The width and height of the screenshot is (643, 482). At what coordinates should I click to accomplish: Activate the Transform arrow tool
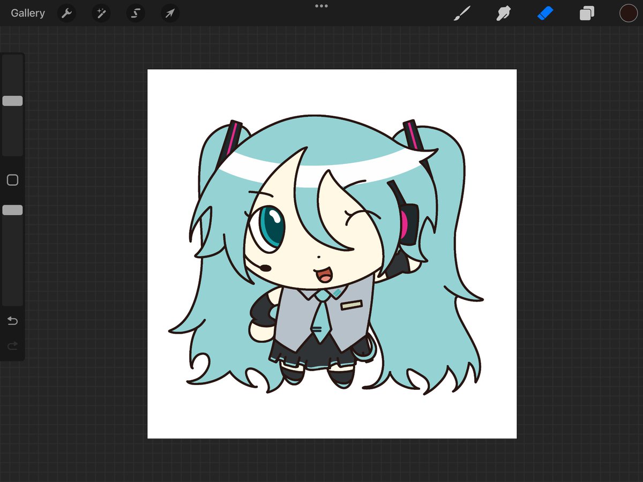pyautogui.click(x=170, y=13)
